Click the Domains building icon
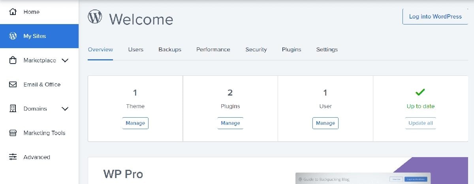 tap(13, 109)
